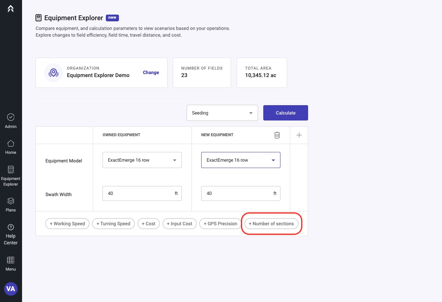Click the Equipment Model row label
Viewport: 442px width, 302px height.
[64, 161]
